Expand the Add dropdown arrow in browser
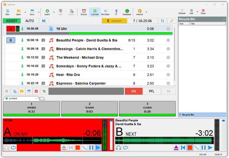Screen dimensions: 229x158 (x=197, y=11)
